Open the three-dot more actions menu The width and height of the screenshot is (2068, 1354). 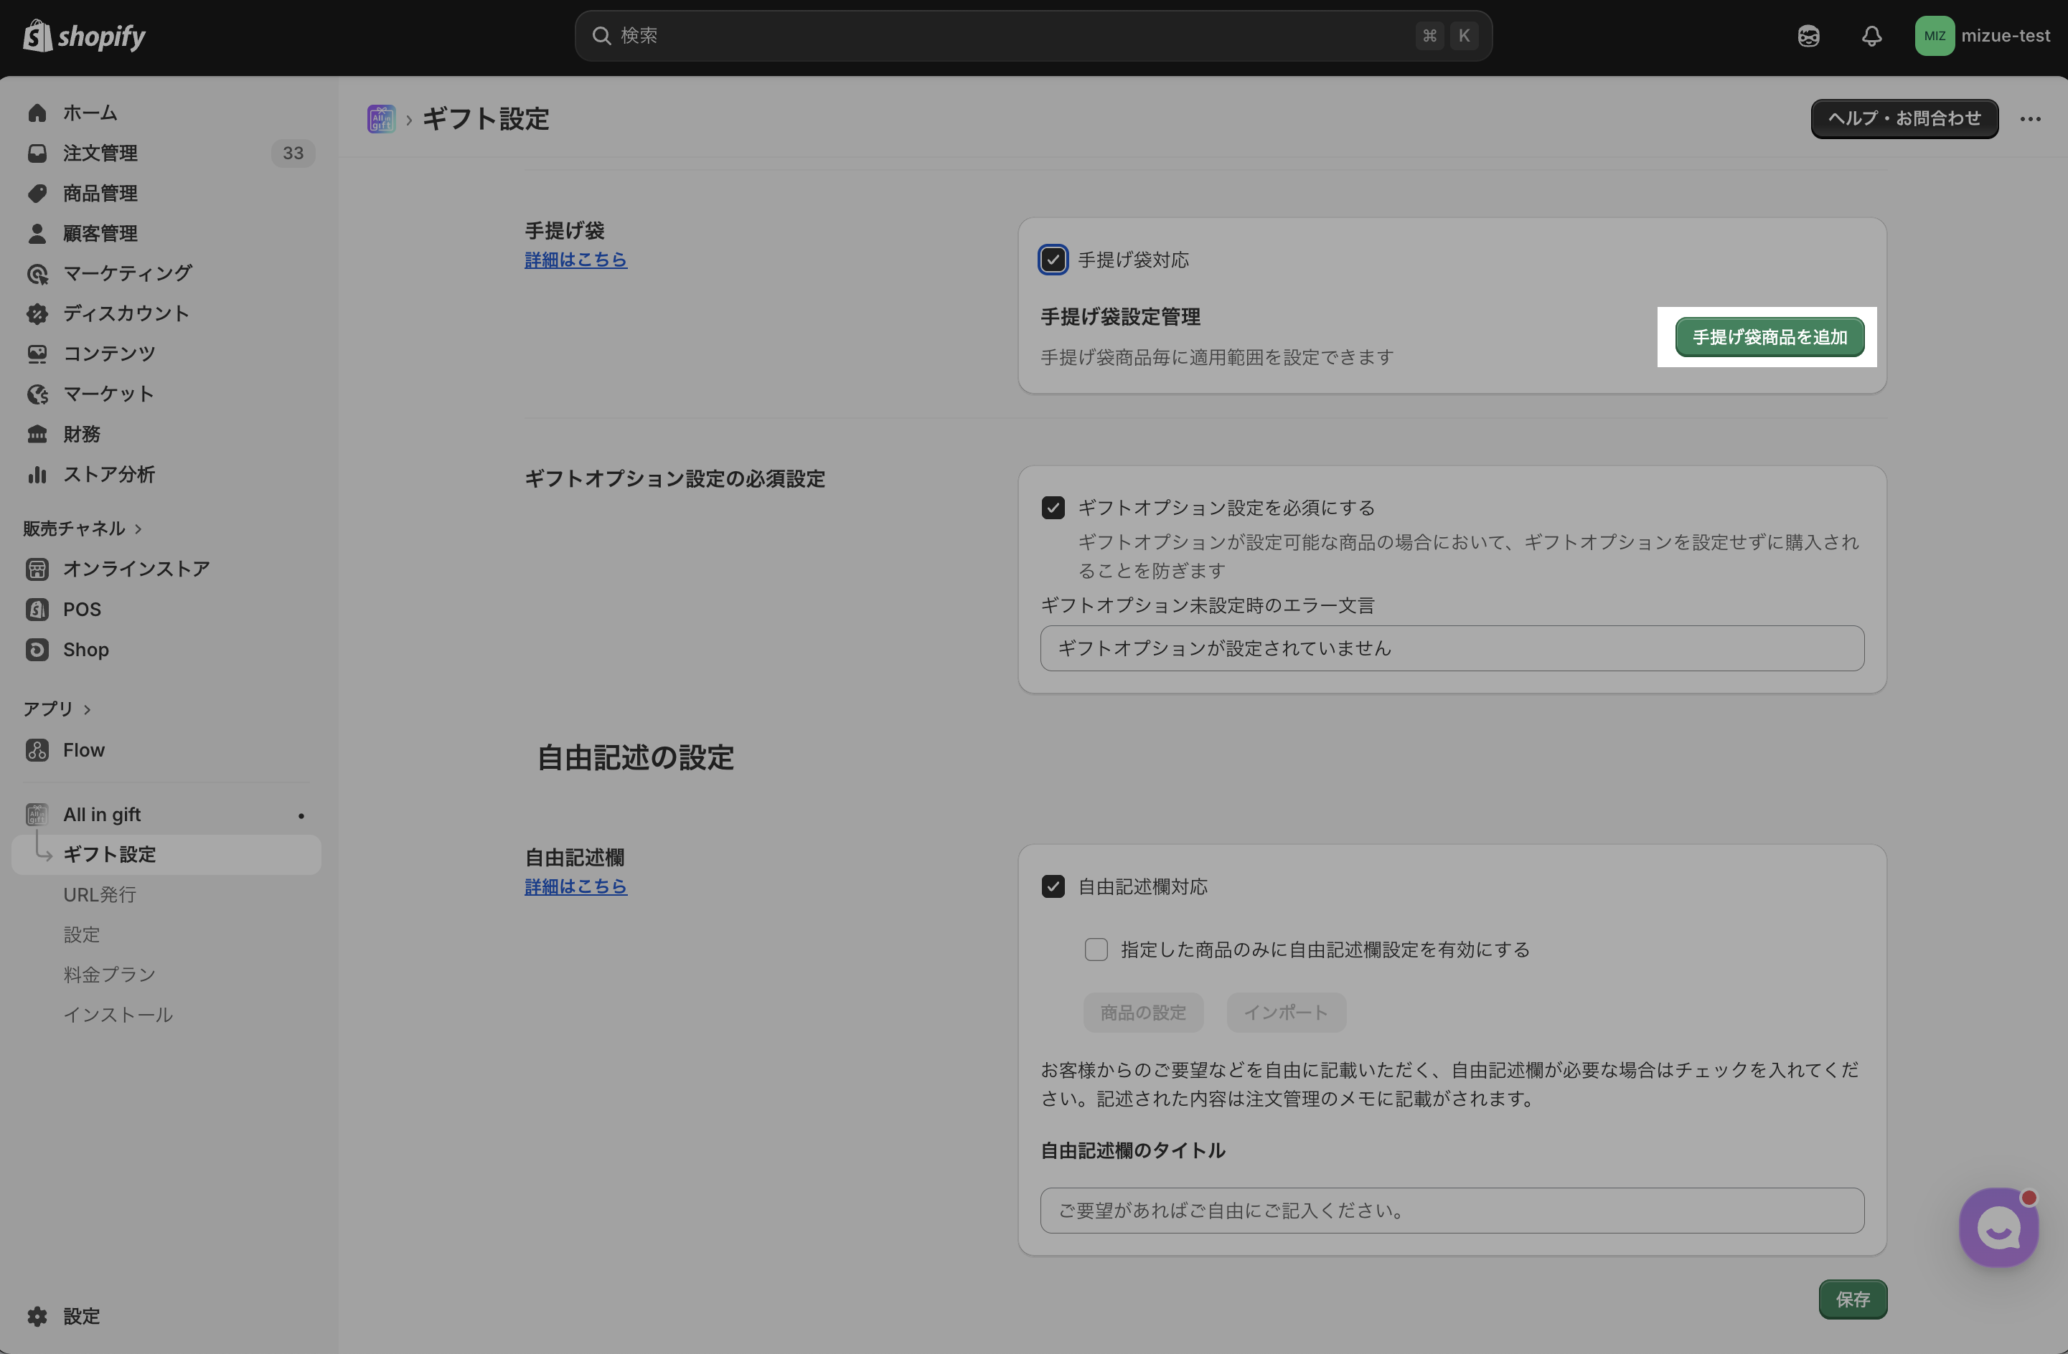click(2030, 119)
